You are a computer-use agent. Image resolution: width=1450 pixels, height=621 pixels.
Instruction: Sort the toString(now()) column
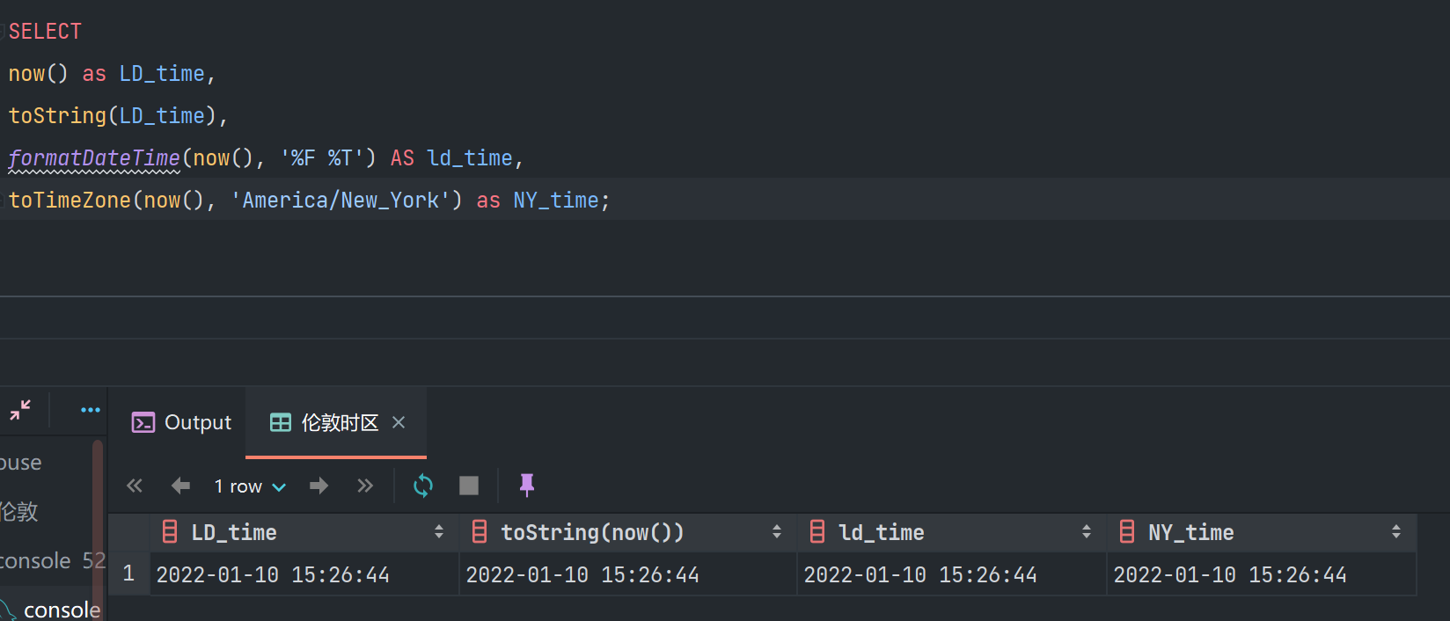[777, 532]
